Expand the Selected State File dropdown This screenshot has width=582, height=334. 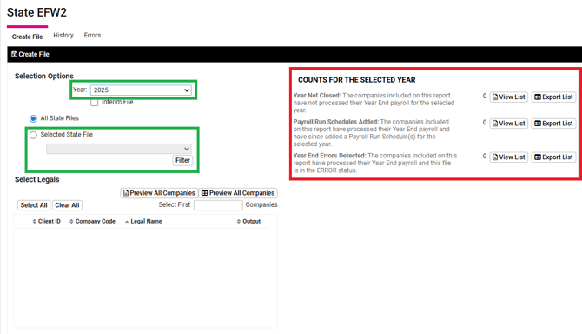[x=119, y=149]
